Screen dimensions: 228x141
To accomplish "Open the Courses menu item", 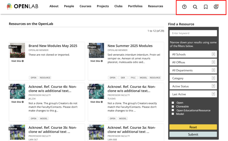I will coord(85,6).
